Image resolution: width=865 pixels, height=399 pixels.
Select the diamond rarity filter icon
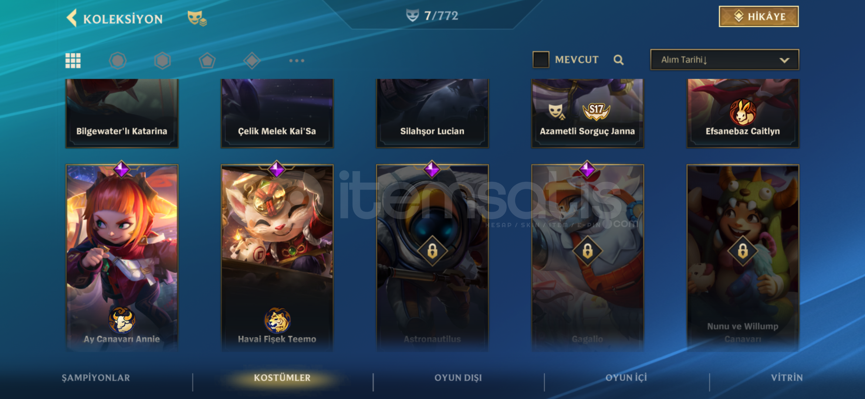252,61
